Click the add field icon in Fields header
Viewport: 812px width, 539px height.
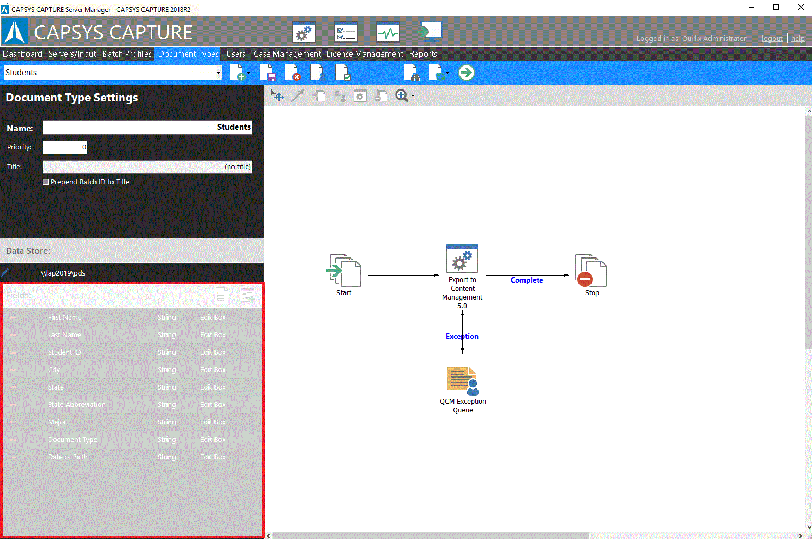[x=248, y=295]
